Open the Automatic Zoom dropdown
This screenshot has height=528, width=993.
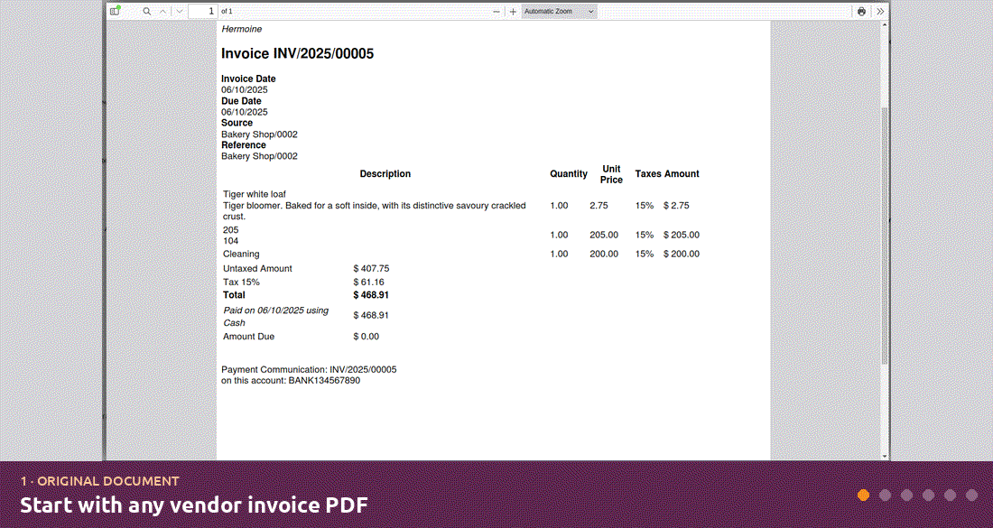(x=559, y=12)
